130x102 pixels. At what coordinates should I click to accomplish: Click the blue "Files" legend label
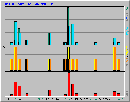click(127, 20)
